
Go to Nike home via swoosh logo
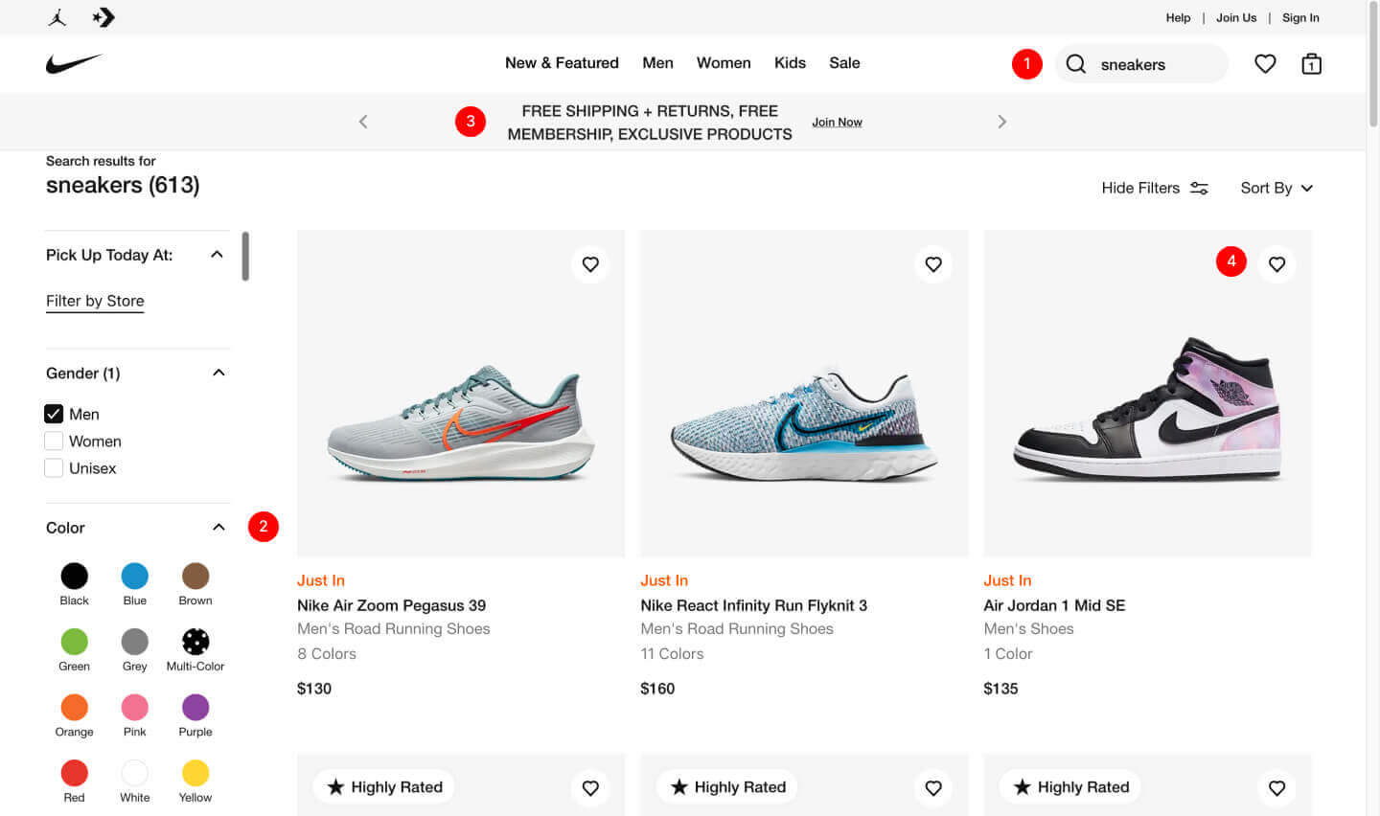[74, 64]
